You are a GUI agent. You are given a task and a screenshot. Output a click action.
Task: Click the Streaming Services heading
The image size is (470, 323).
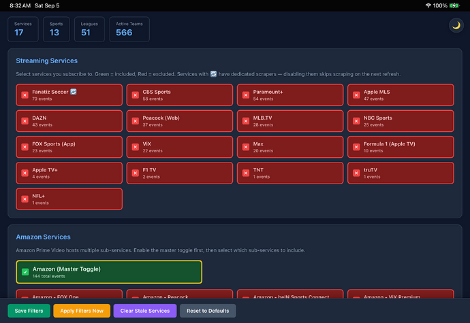47,61
